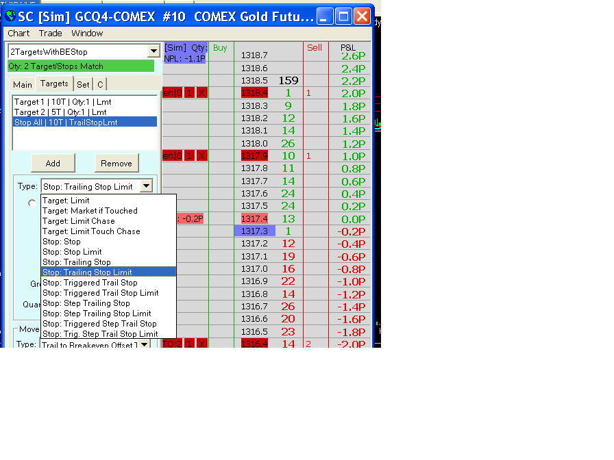
Task: Click the Sell column header
Action: pos(315,48)
